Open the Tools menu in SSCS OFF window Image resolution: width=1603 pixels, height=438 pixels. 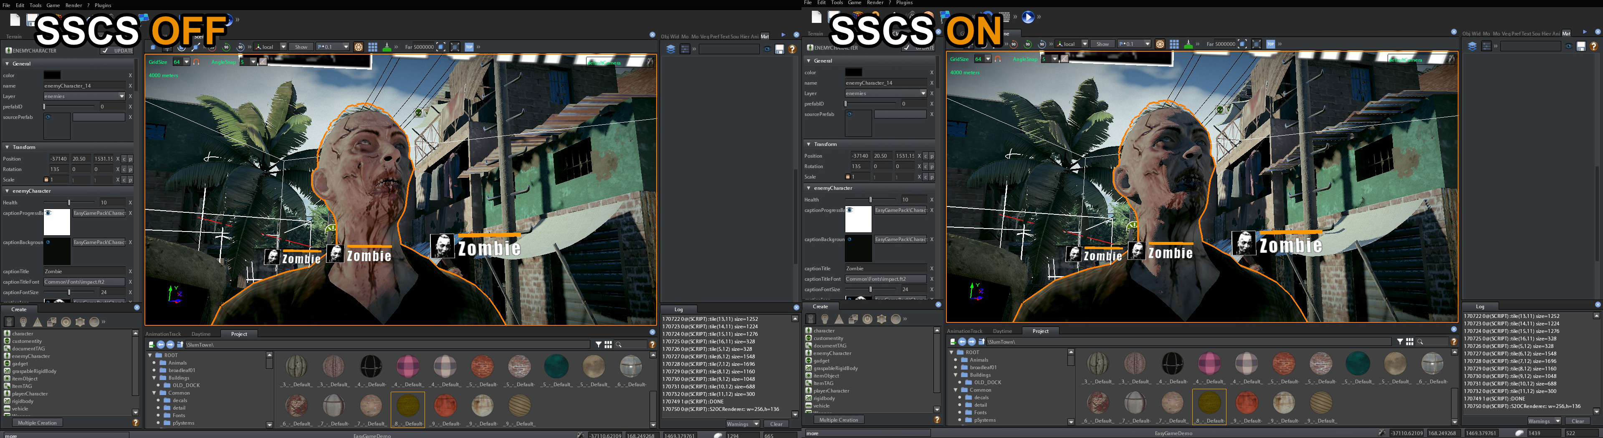click(35, 5)
